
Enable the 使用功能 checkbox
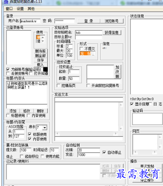[42, 156]
